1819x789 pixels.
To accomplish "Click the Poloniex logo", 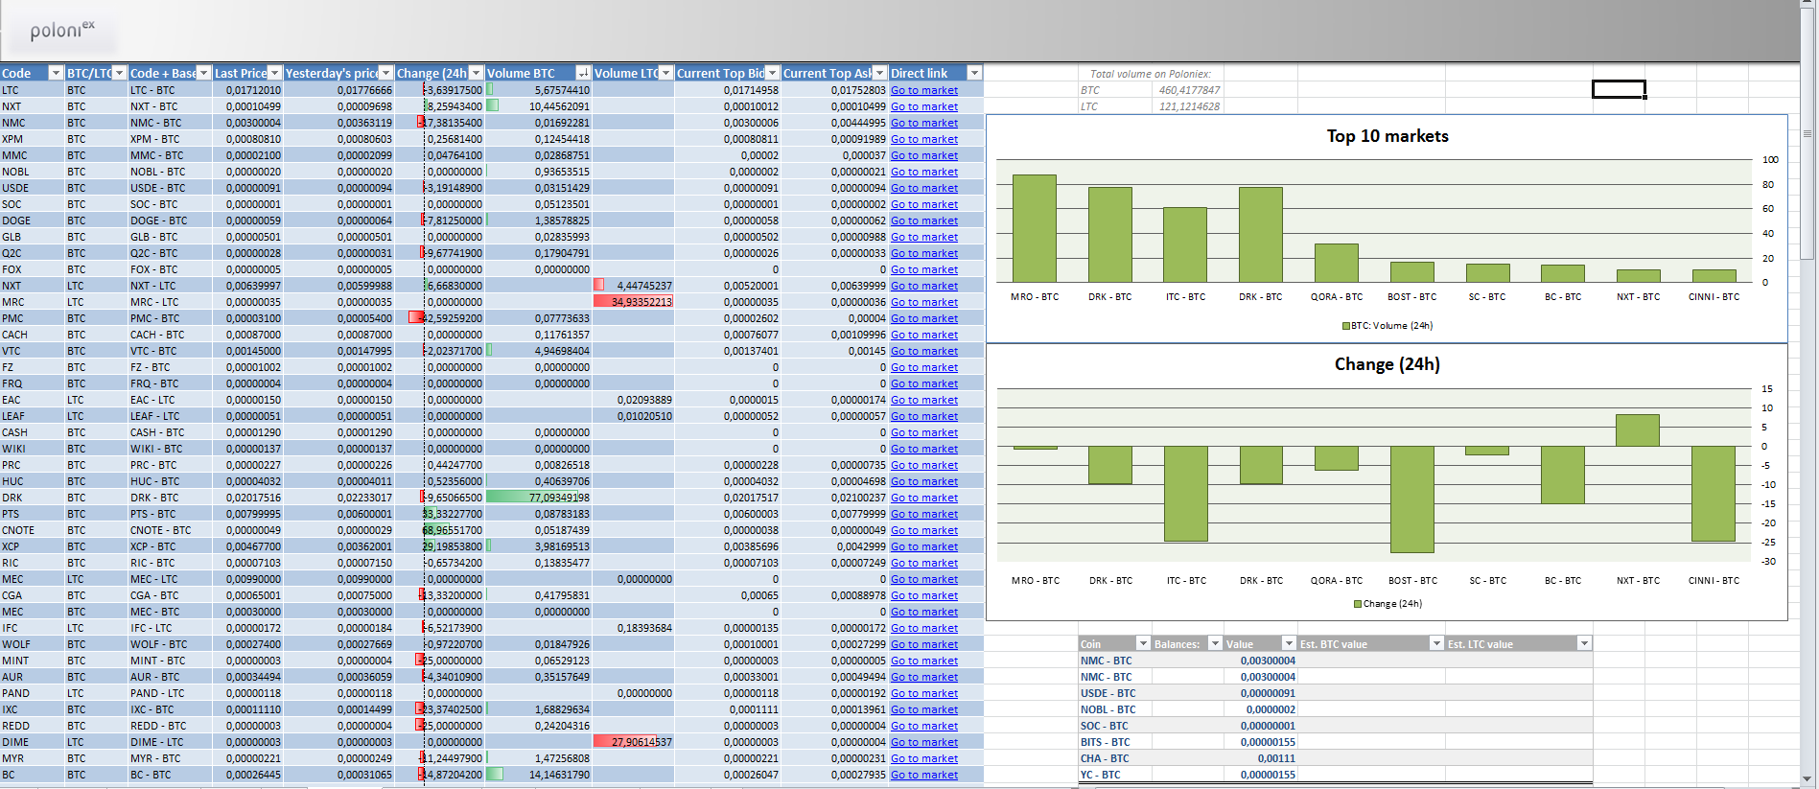I will (62, 31).
